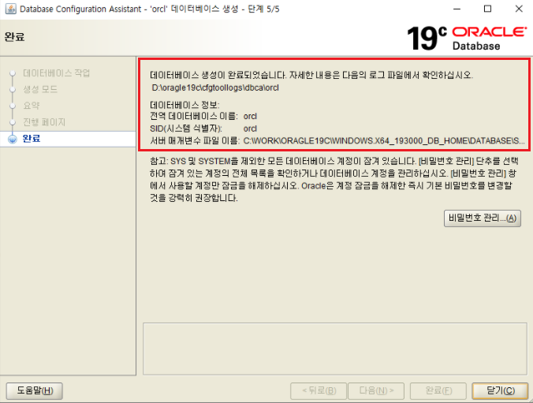Screen dimensions: 533x403
Task: Click the 뒤로 back button
Action: (x=319, y=390)
